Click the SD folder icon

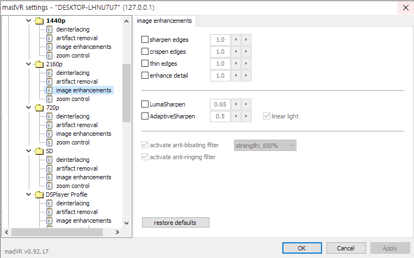click(x=39, y=151)
